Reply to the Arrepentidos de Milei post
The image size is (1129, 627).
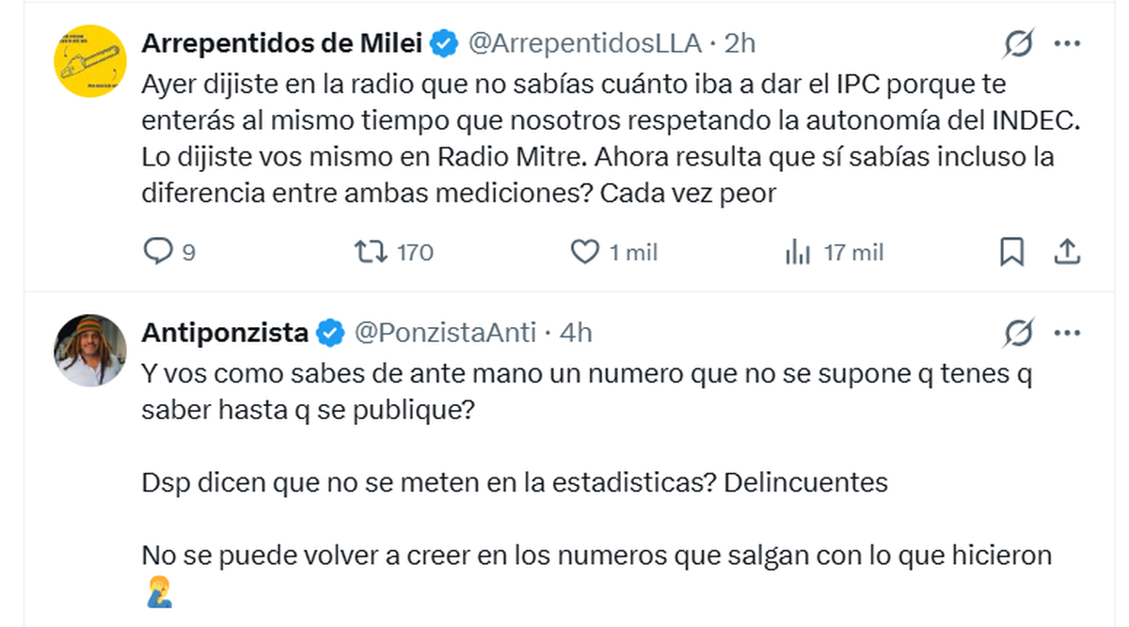tap(157, 252)
